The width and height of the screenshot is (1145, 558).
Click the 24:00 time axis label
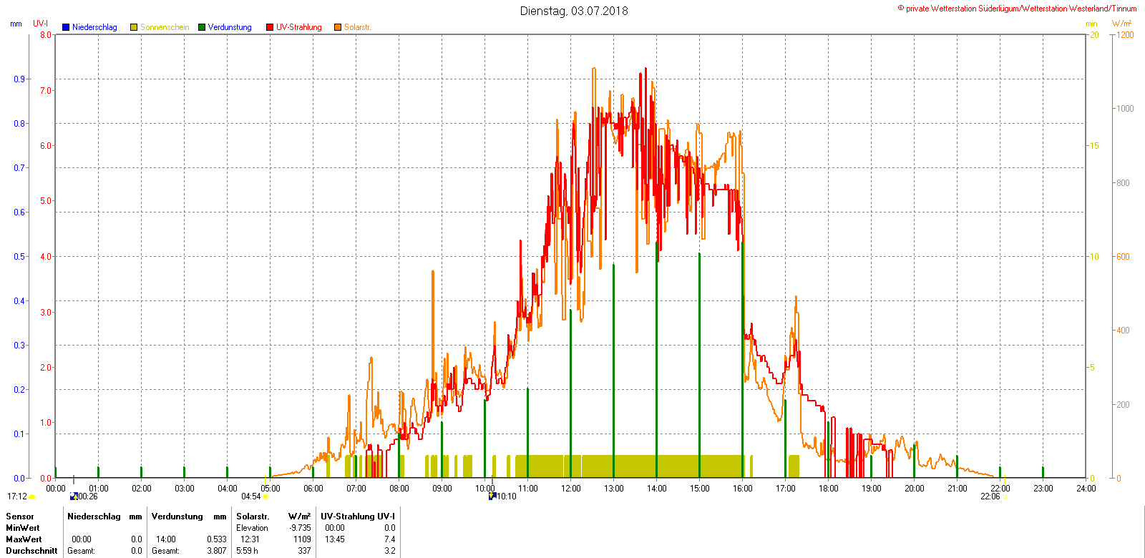pos(1086,489)
